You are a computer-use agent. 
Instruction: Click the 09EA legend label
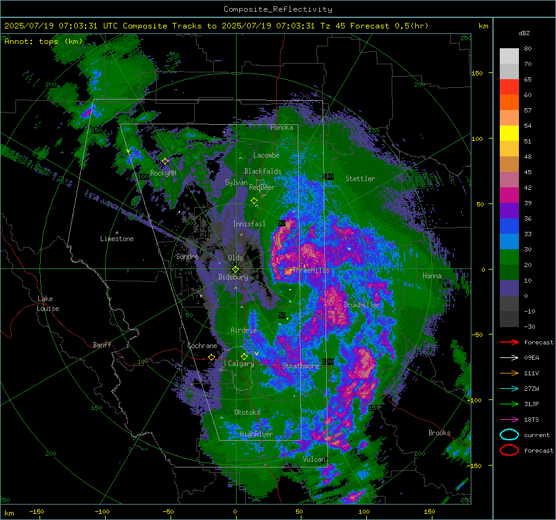pyautogui.click(x=531, y=358)
